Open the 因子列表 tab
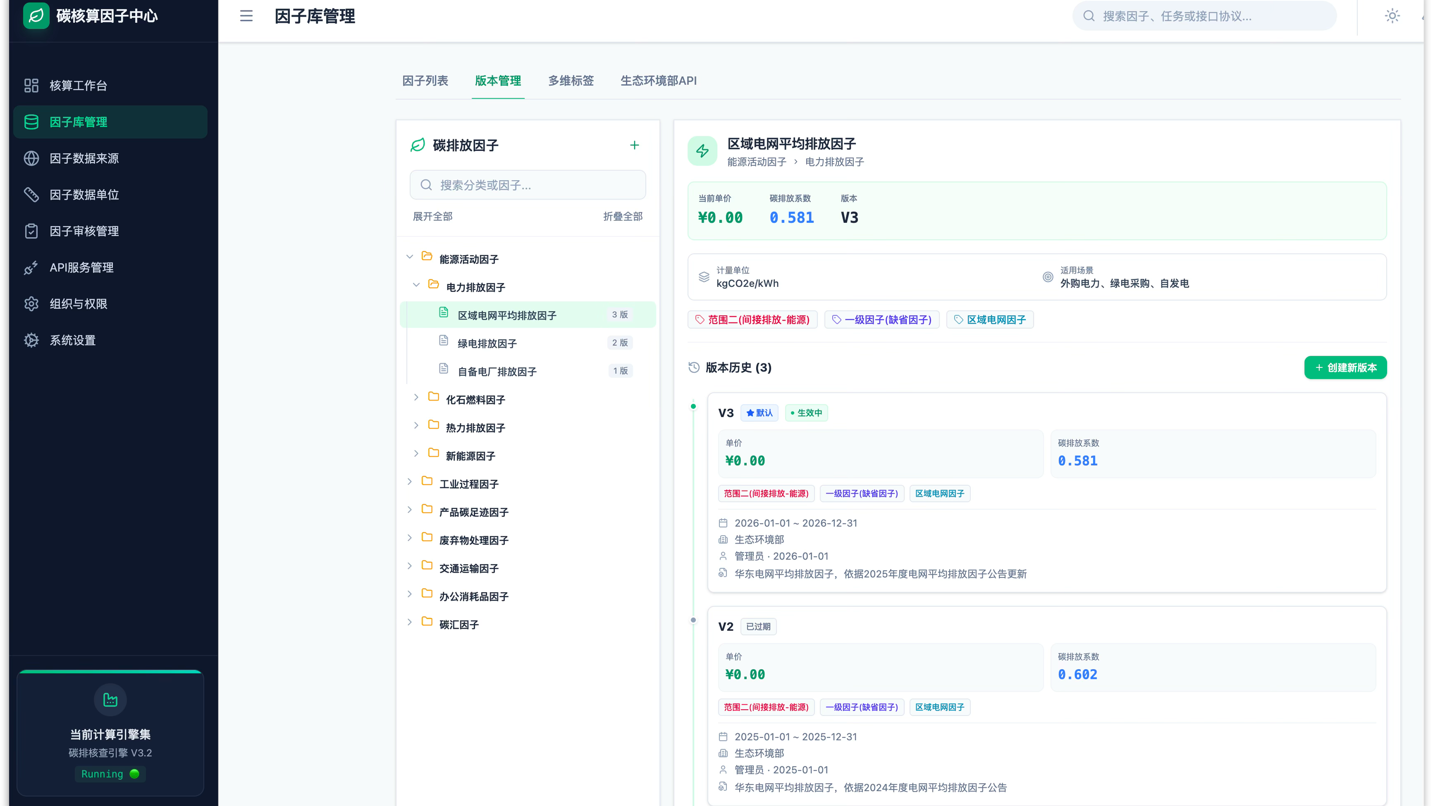 click(x=425, y=81)
